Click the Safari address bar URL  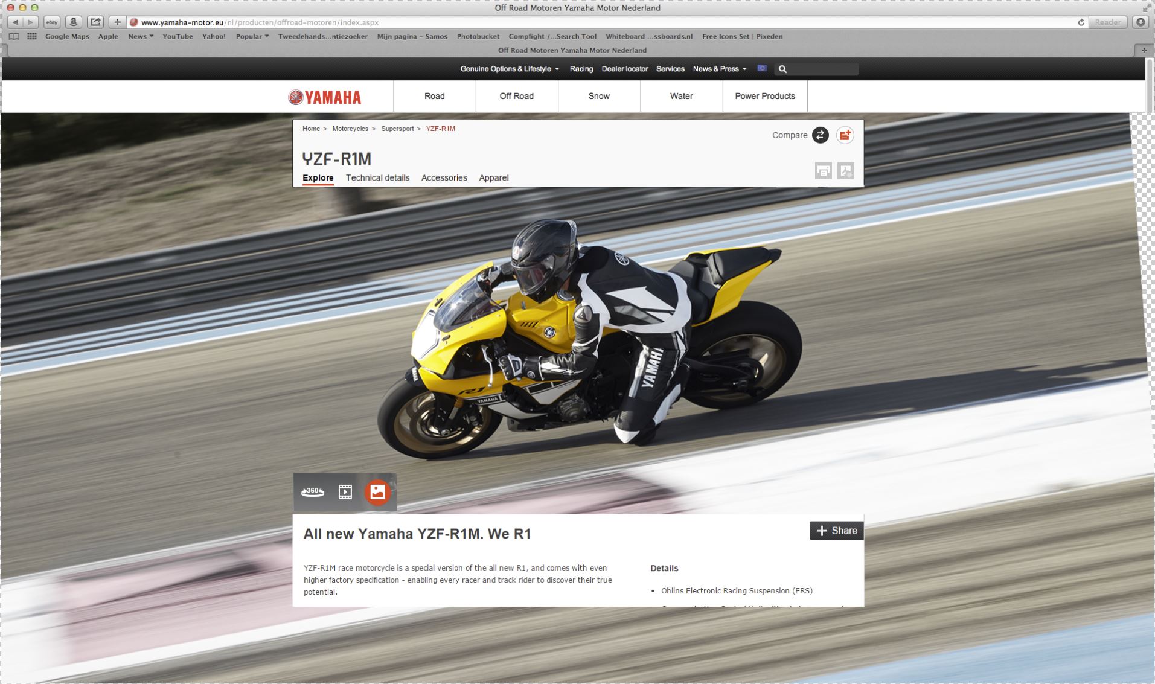pyautogui.click(x=260, y=22)
